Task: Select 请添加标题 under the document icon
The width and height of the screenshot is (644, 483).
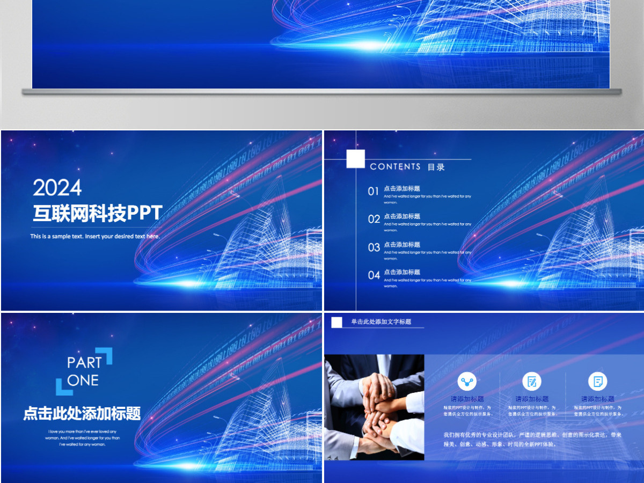Action: point(597,399)
